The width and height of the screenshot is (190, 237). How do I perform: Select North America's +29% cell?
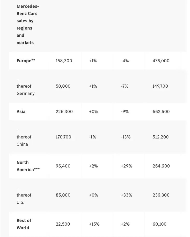coord(126,166)
